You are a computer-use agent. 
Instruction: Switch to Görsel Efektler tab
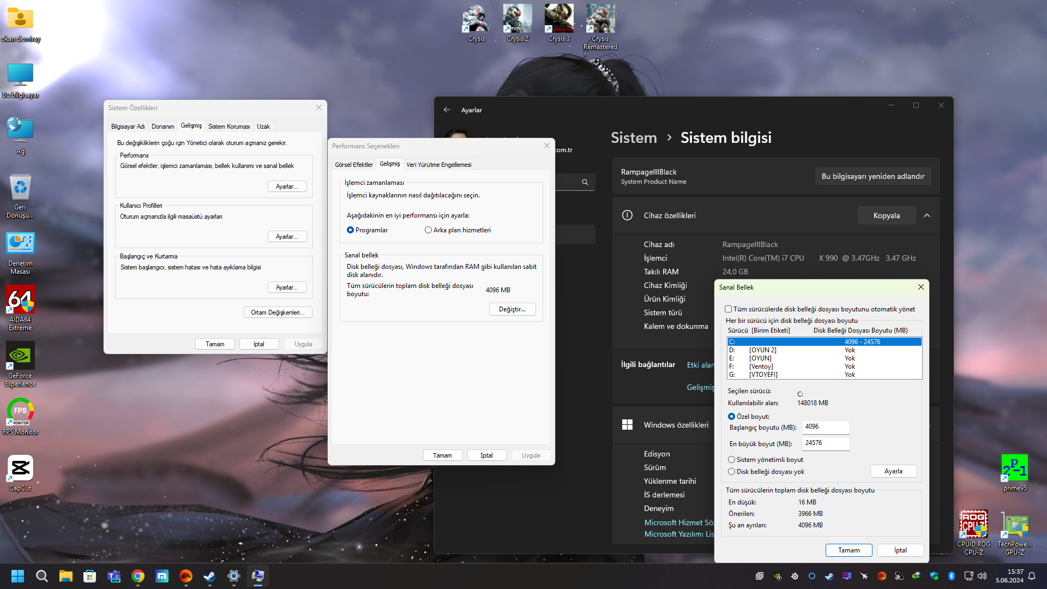tap(353, 165)
